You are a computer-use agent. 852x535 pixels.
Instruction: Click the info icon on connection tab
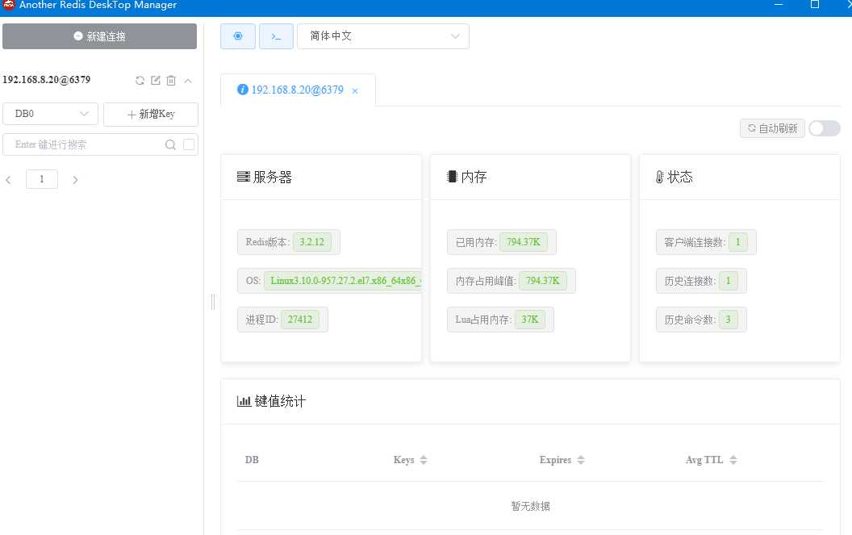click(x=243, y=89)
